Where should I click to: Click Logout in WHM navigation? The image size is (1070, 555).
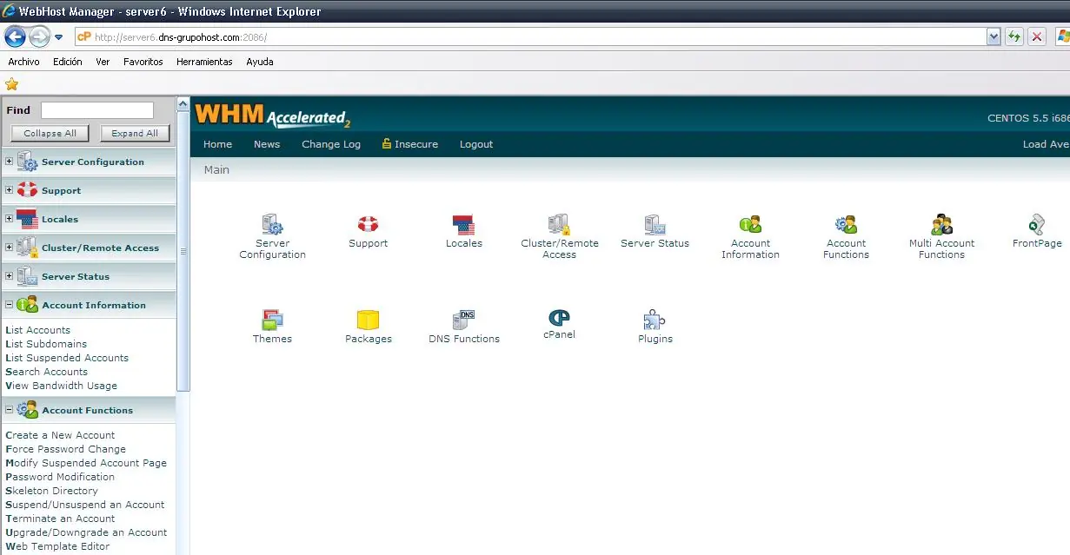tap(476, 144)
